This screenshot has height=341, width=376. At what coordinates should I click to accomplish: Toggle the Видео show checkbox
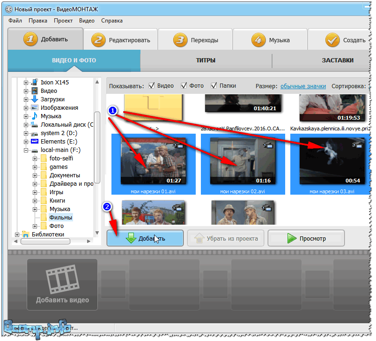point(152,85)
